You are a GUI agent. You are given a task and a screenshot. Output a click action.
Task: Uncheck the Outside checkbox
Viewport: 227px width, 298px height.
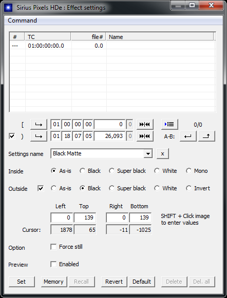pyautogui.click(x=41, y=189)
